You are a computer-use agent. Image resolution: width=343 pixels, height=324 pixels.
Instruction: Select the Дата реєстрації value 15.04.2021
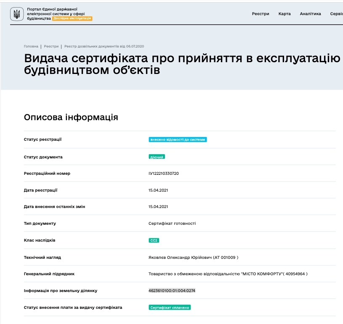click(158, 190)
